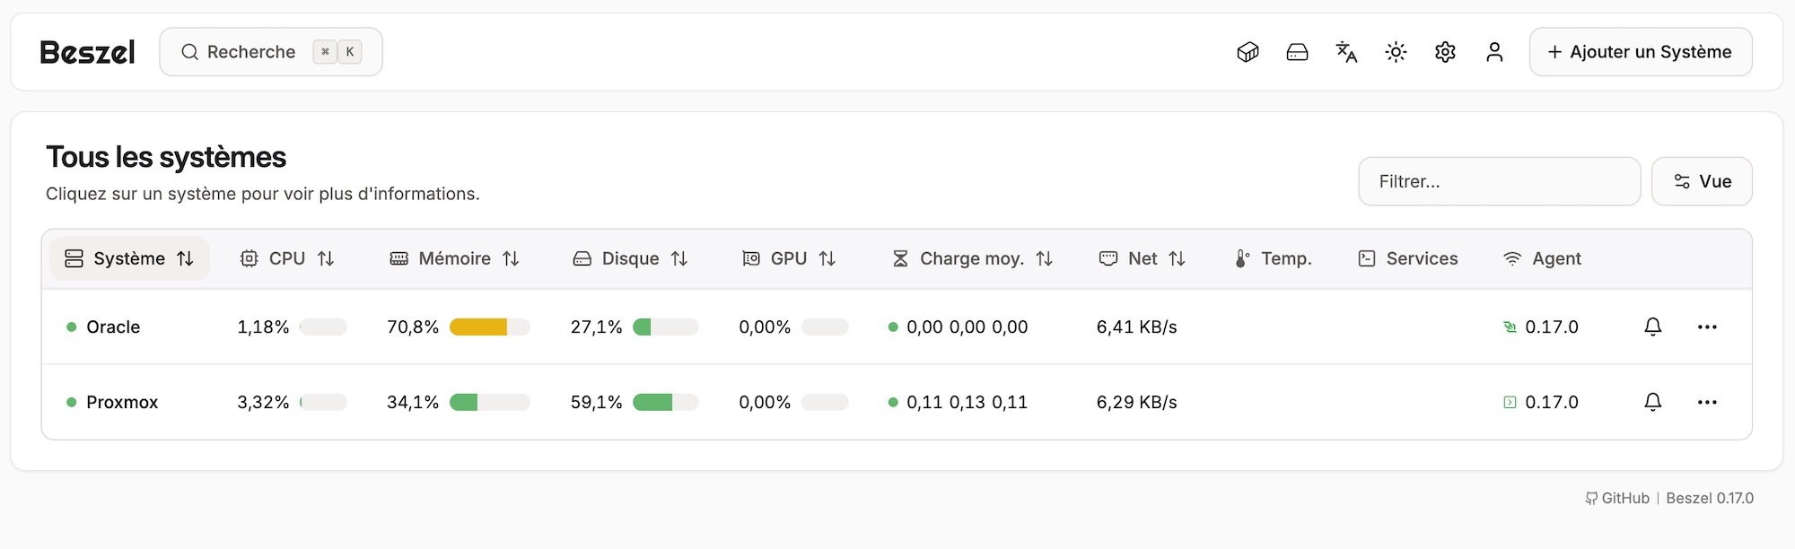
Task: Sort table by CPU column
Action: point(287,258)
